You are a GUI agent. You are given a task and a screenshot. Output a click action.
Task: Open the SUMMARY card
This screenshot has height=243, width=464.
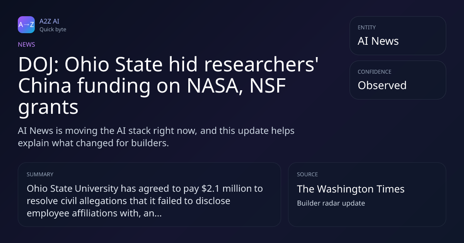point(149,194)
